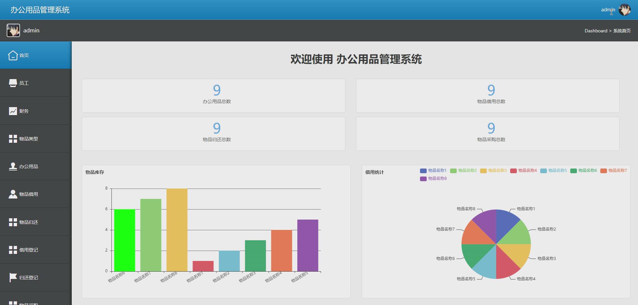Click the 物品归还 grid icon
This screenshot has height=305, width=638.
[x=13, y=222]
